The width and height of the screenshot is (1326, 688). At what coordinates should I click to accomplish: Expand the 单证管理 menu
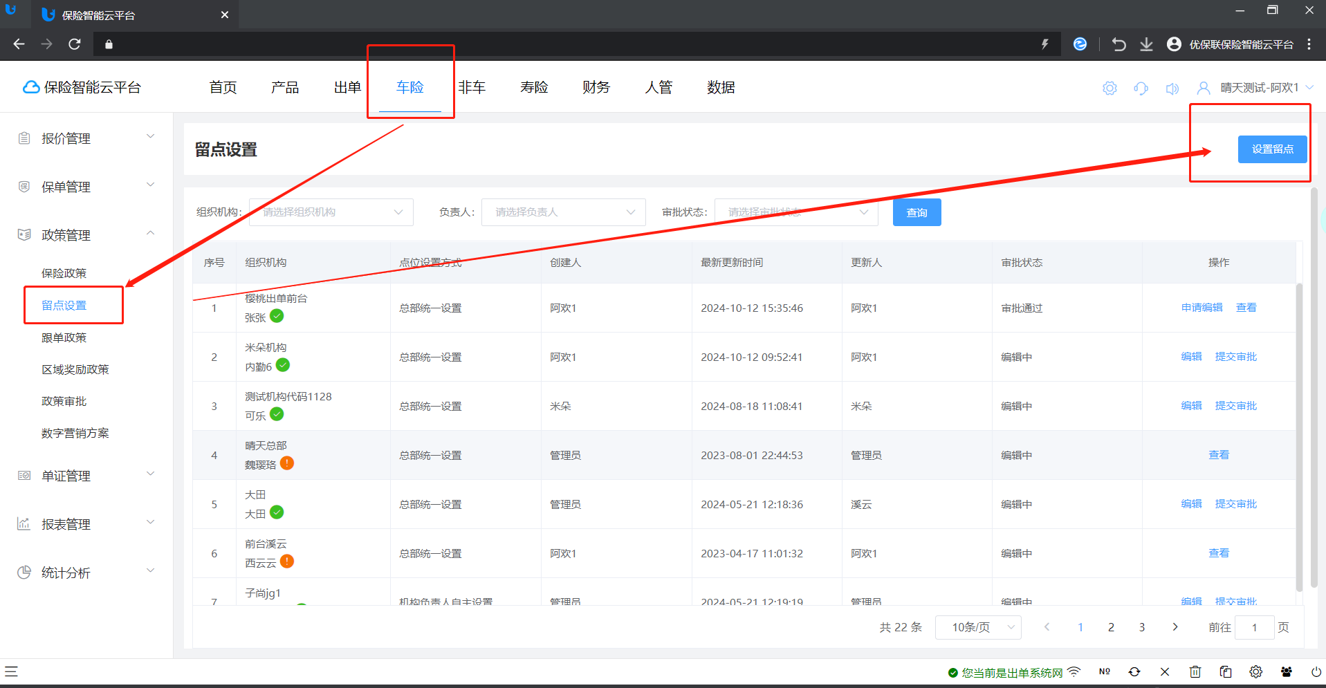pos(150,474)
